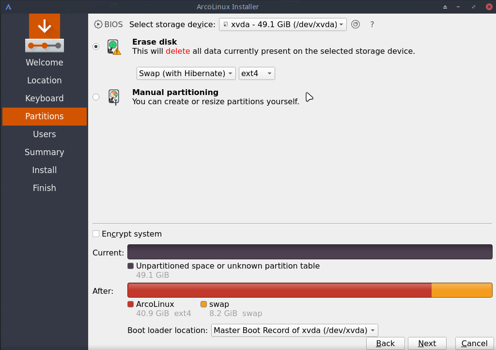Click the 'After:' label
Screen dimensions: 496x350
pyautogui.click(x=103, y=291)
